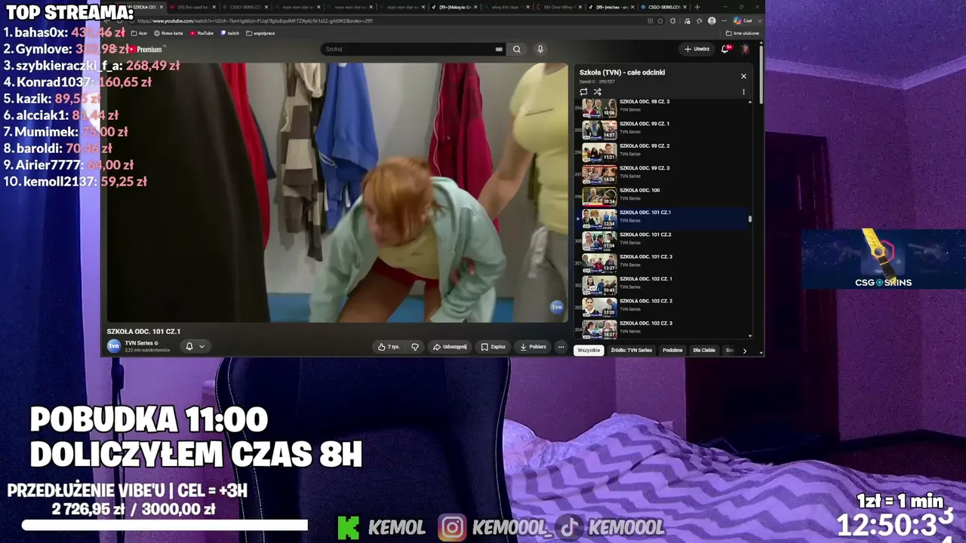Close the Szkoła (TVN) playlist panel
966x543 pixels.
point(743,76)
